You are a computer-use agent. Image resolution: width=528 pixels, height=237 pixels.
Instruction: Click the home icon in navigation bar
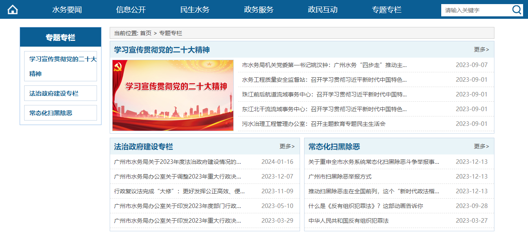click(13, 9)
